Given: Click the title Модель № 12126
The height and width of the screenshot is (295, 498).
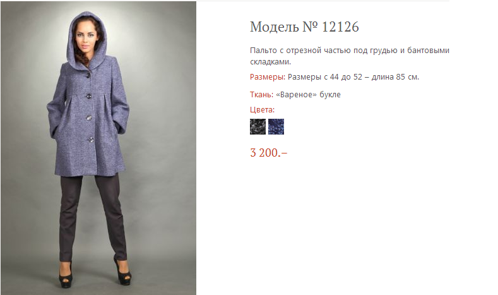Looking at the screenshot, I should (304, 27).
